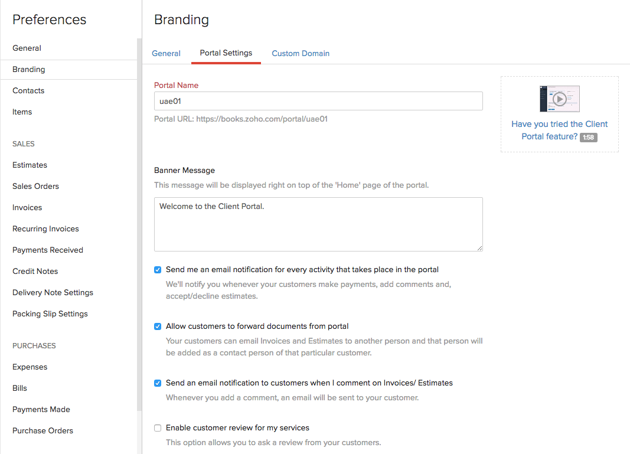Enable customer review for my services
This screenshot has width=630, height=454.
158,428
